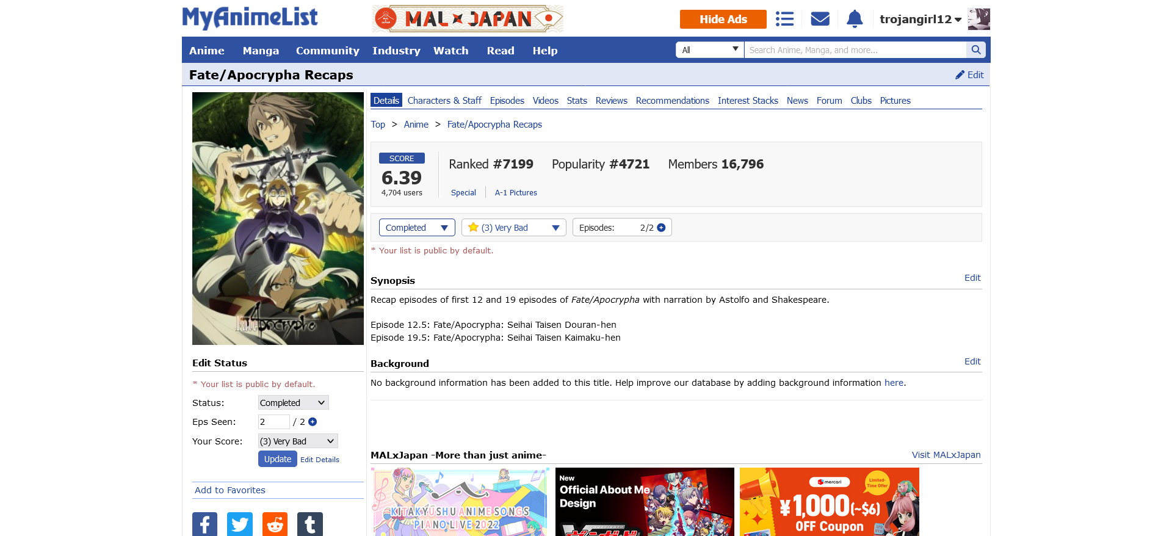Switch to the Pictures tab
The image size is (1172, 536).
coord(895,101)
